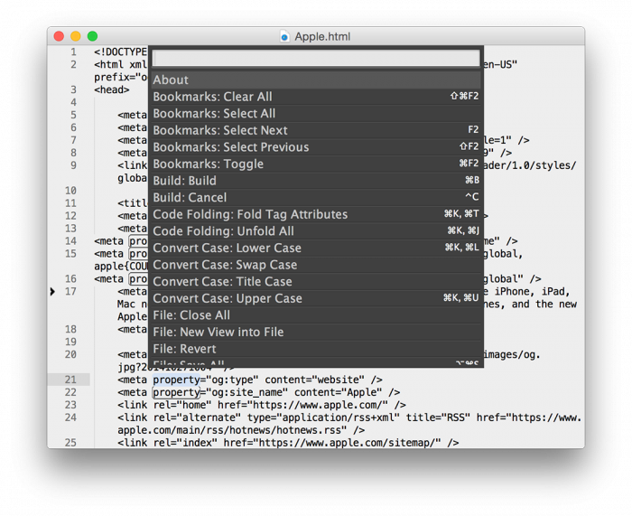Click <!DOCTYPE text on line 1

click(120, 52)
